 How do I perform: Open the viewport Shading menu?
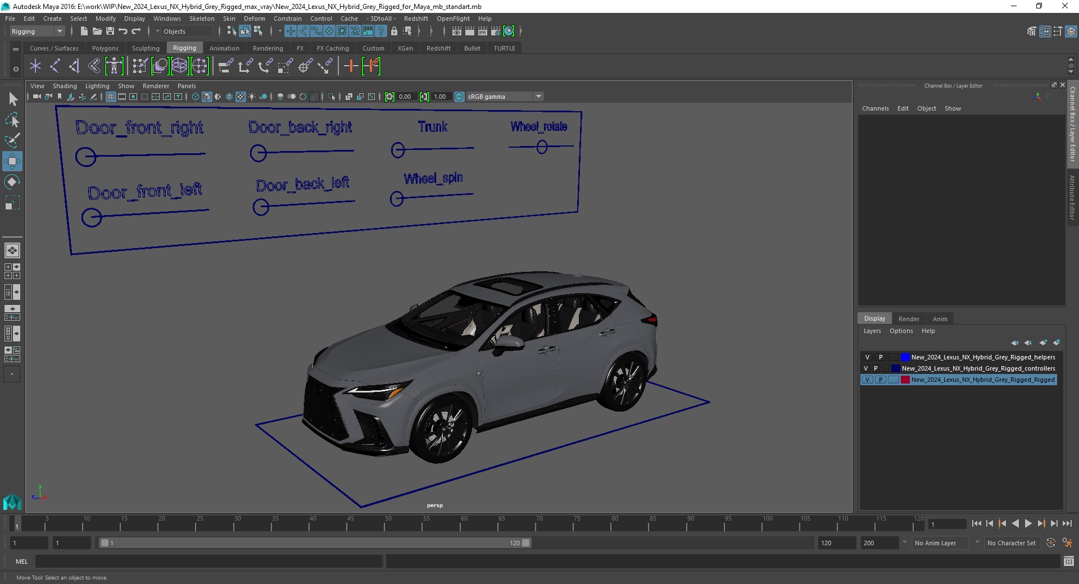point(65,86)
